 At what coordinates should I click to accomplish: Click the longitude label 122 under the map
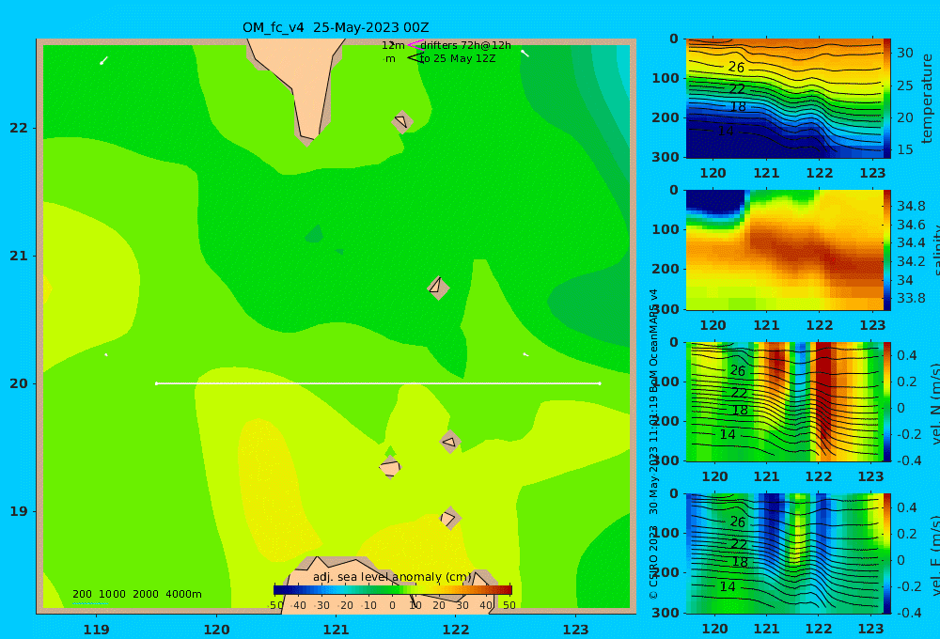point(456,630)
